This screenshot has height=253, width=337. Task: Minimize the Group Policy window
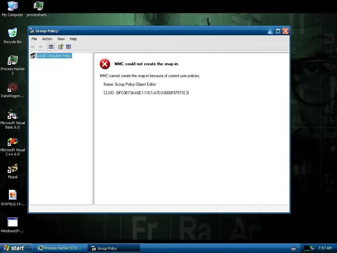[270, 31]
